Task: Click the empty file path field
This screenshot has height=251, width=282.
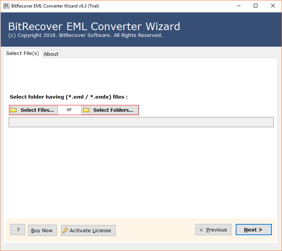Action: pos(141,122)
